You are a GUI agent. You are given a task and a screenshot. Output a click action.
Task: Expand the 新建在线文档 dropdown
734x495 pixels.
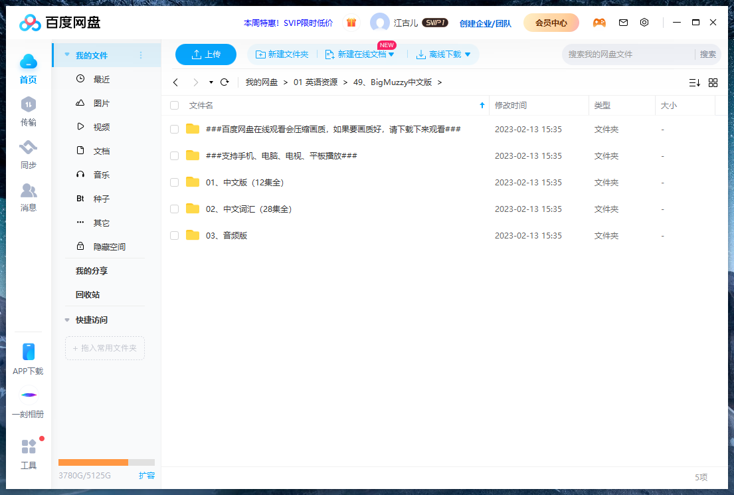pyautogui.click(x=393, y=54)
